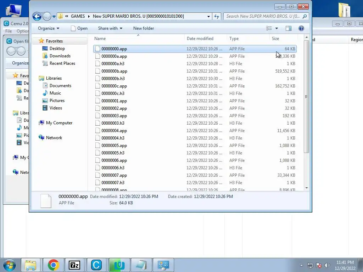Select file 00000007.app

click(195, 175)
